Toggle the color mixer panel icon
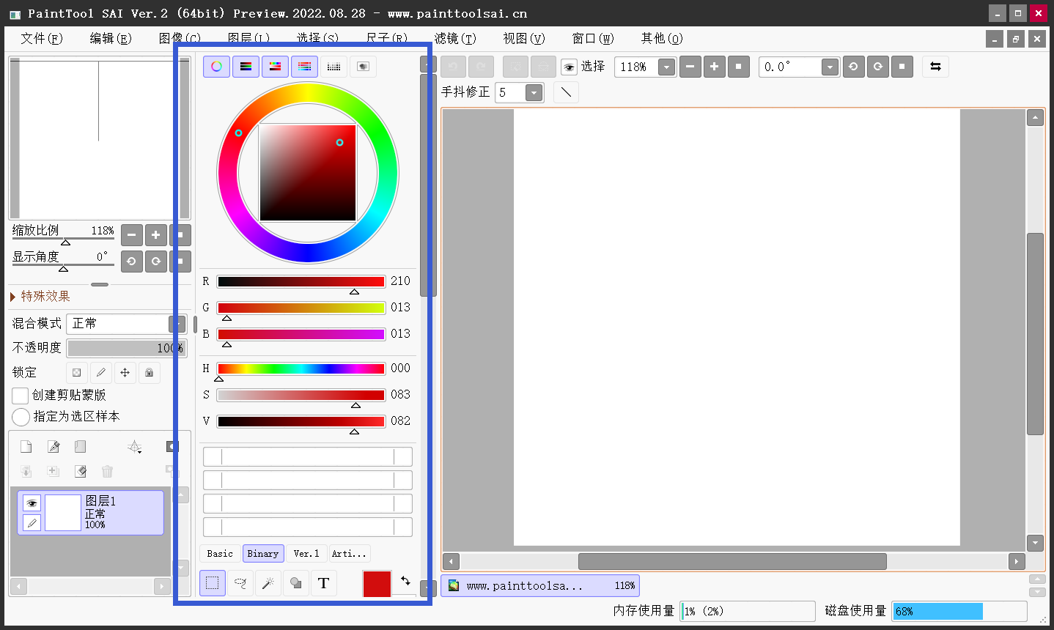1054x630 pixels. [304, 67]
